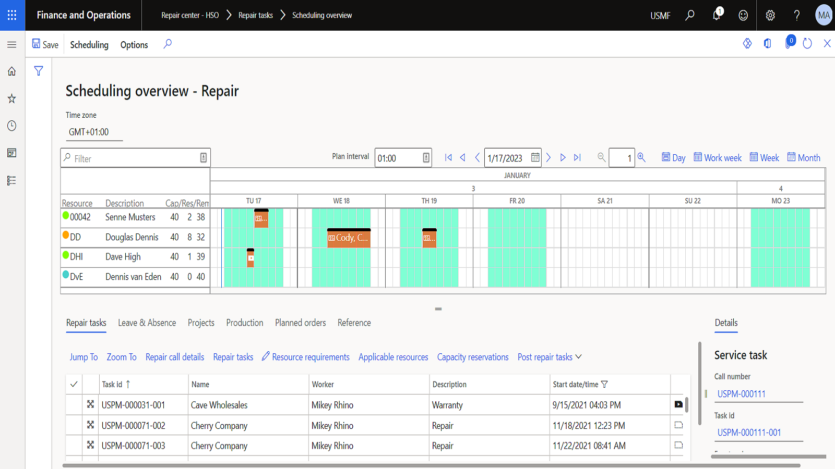Click the Save button

(x=45, y=44)
